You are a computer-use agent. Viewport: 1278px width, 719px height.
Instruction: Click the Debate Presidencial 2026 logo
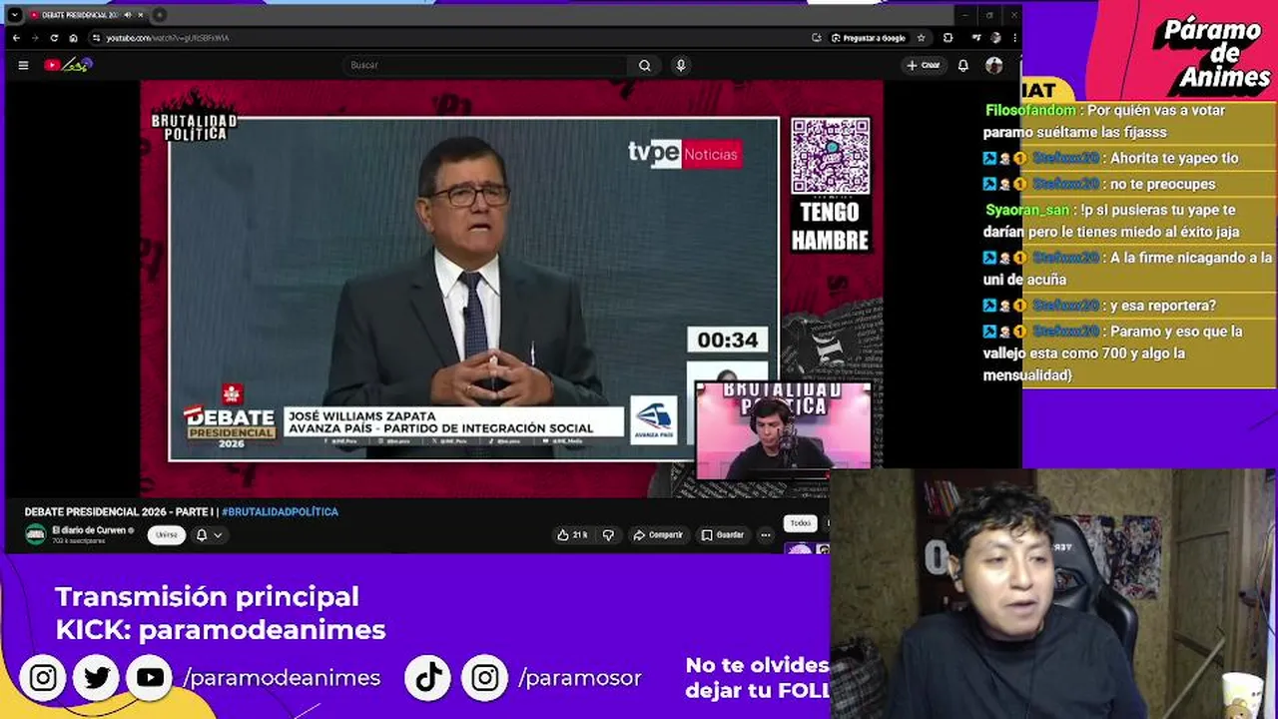231,417
